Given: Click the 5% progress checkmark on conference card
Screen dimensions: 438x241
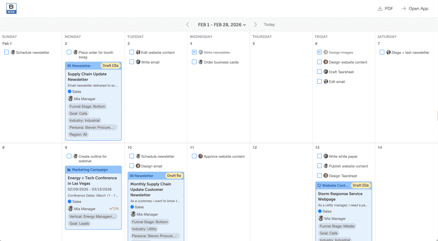Looking at the screenshot, I should pyautogui.click(x=111, y=209).
